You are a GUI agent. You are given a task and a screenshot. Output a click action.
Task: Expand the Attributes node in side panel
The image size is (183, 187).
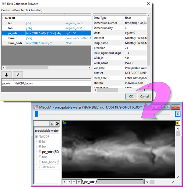click(x=40, y=167)
